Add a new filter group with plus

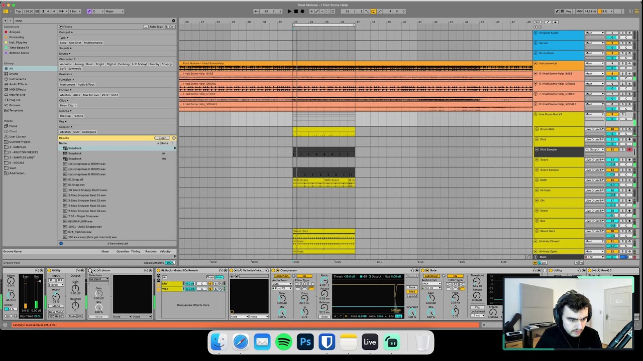(x=174, y=138)
